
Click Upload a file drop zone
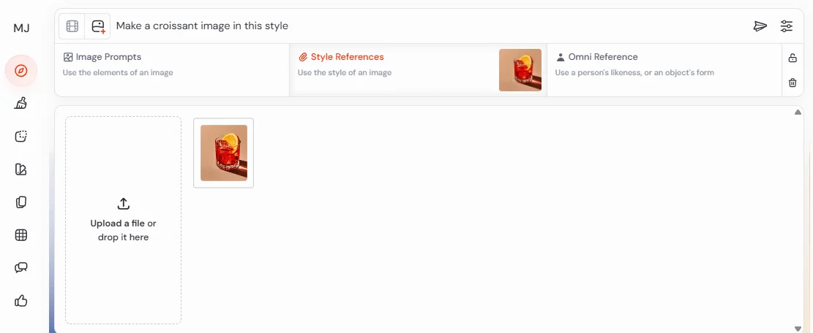[124, 221]
